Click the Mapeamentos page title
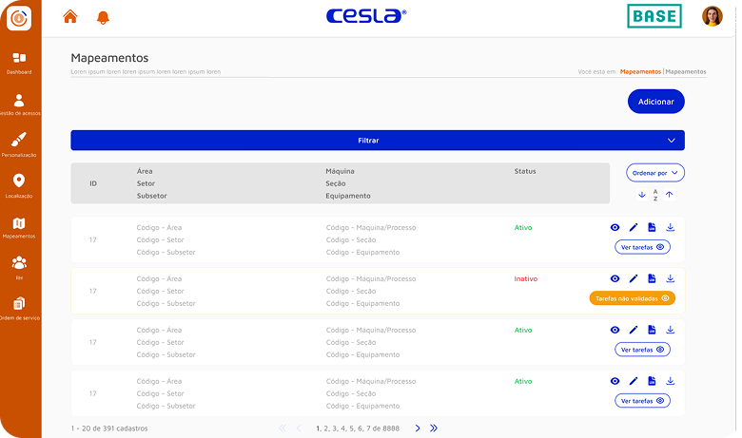 (x=109, y=58)
